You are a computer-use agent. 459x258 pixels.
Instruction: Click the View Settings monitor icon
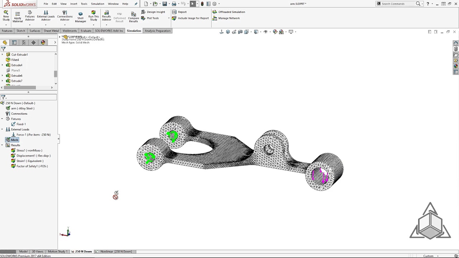click(291, 32)
